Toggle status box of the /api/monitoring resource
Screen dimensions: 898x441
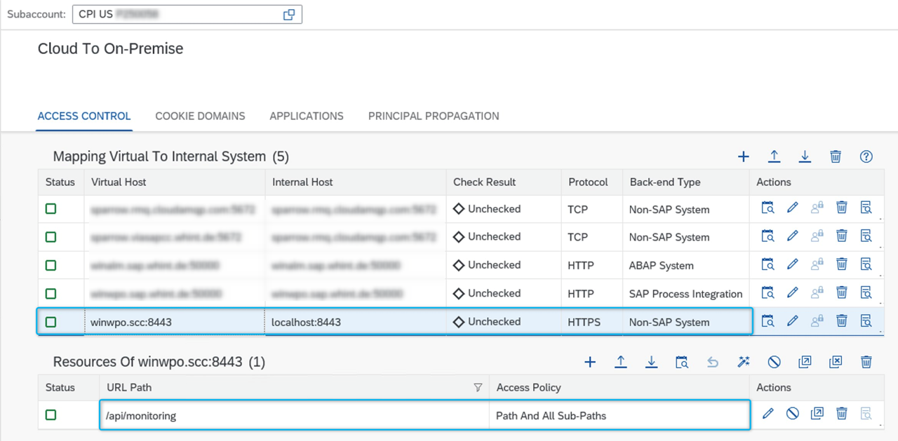[x=51, y=415]
